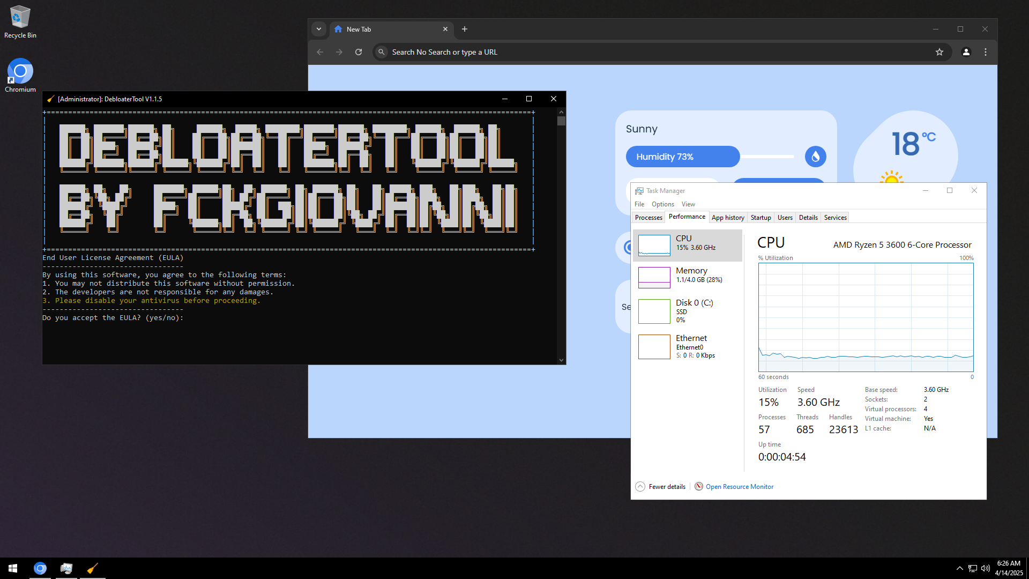Open the App history tab
Image resolution: width=1029 pixels, height=579 pixels.
point(727,218)
